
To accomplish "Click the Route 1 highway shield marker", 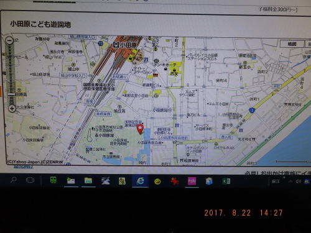I will [x=252, y=111].
